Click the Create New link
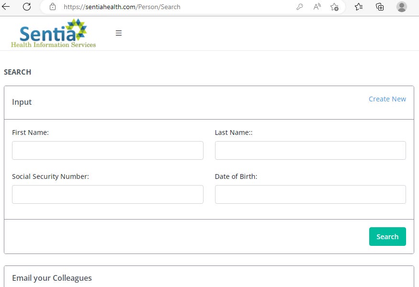Image resolution: width=419 pixels, height=287 pixels. tap(387, 99)
